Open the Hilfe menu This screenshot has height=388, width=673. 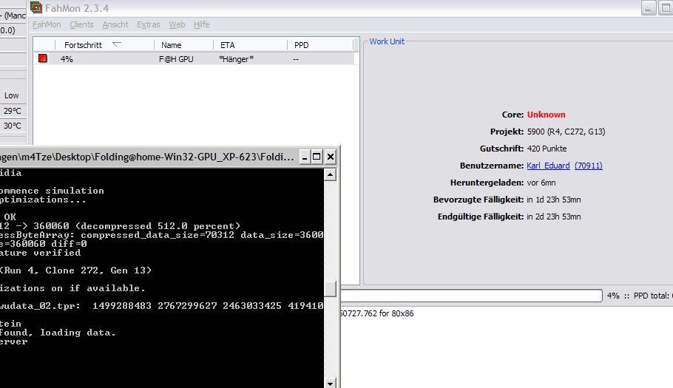pos(201,24)
